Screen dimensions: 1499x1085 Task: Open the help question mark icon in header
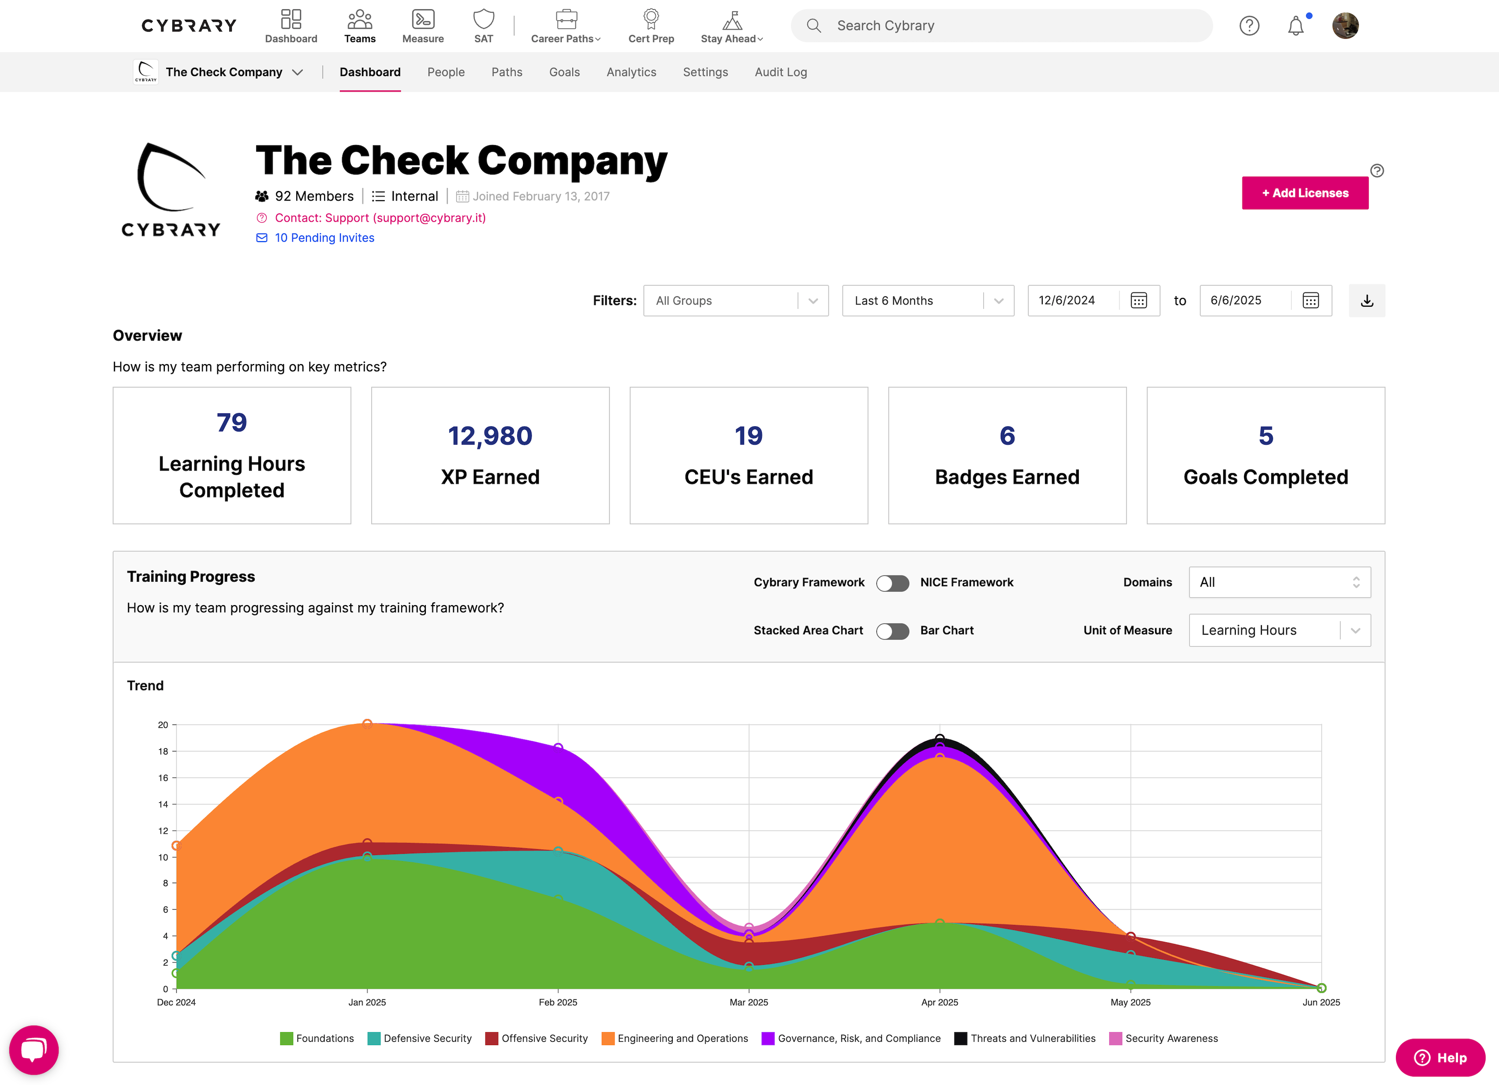pyautogui.click(x=1249, y=26)
